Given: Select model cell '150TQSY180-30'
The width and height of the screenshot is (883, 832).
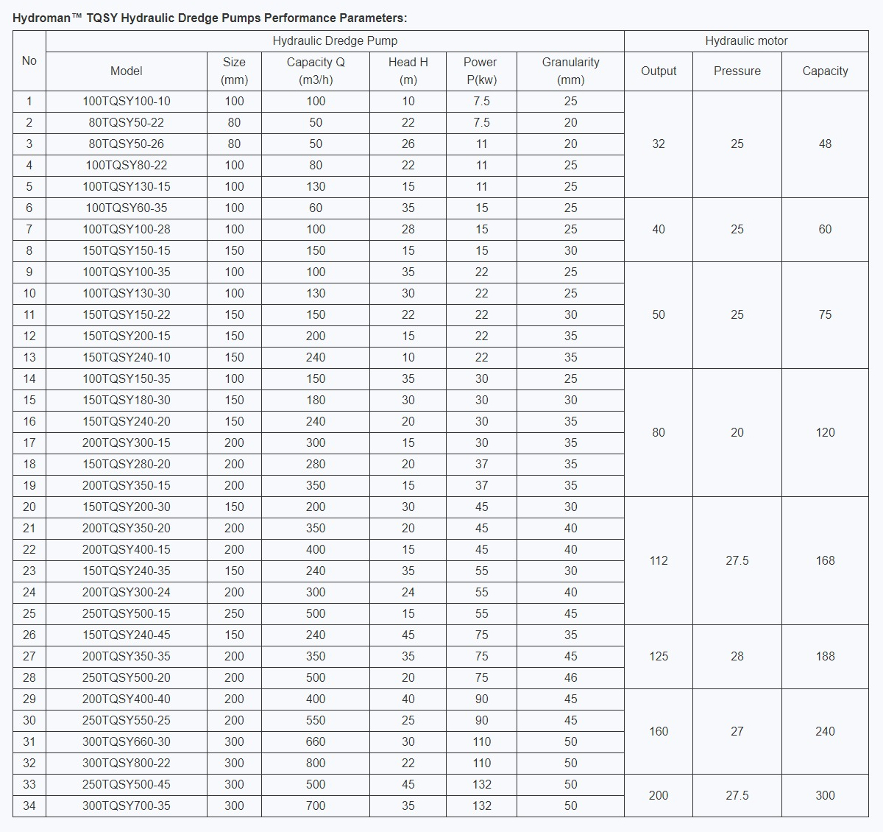Looking at the screenshot, I should pyautogui.click(x=127, y=401).
